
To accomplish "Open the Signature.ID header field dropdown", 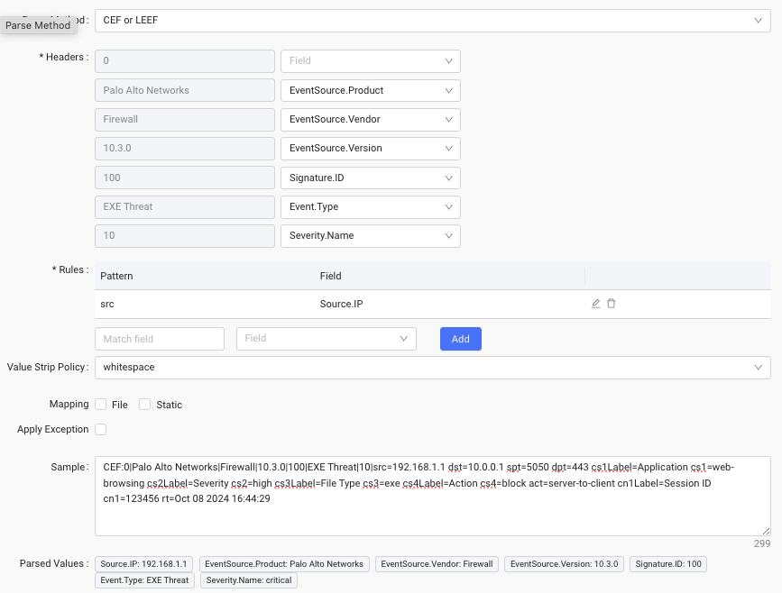I will point(370,178).
